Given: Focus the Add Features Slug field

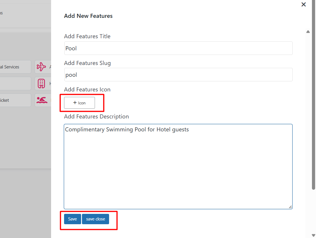Looking at the screenshot, I should 178,75.
